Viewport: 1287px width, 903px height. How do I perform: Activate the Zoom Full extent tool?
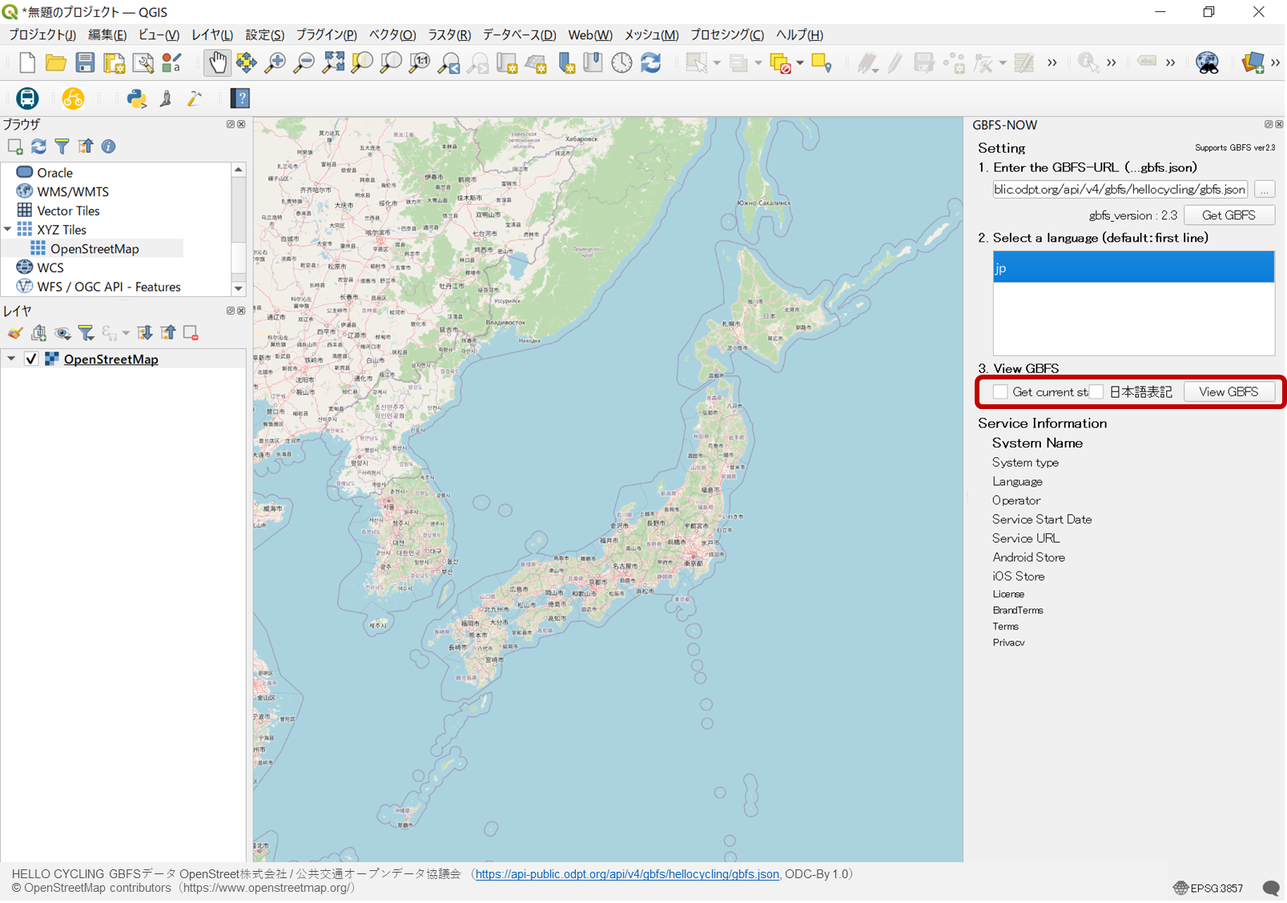[x=333, y=62]
